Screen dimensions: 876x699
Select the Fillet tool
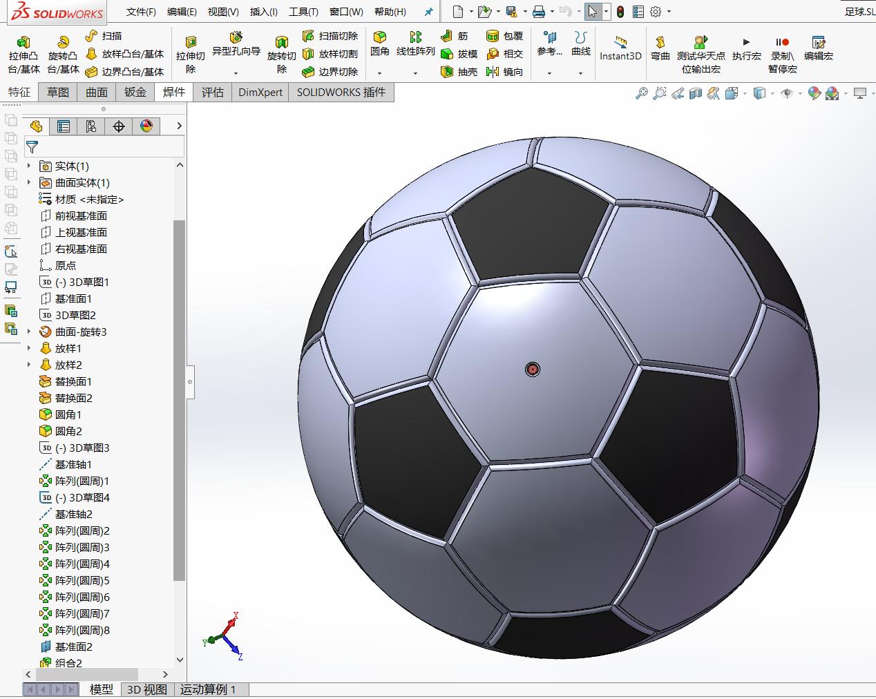(379, 45)
